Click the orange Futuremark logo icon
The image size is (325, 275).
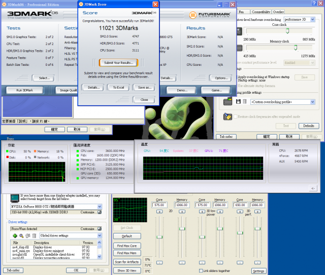pos(193,15)
